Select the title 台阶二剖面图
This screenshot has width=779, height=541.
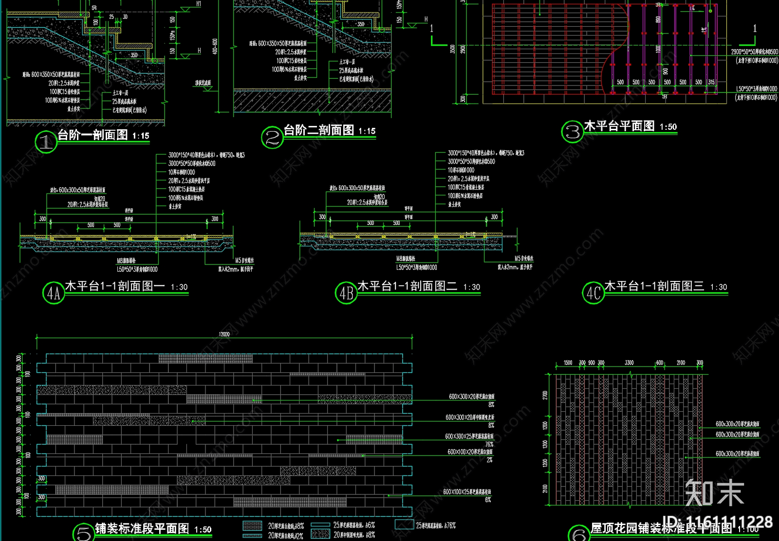pyautogui.click(x=319, y=130)
